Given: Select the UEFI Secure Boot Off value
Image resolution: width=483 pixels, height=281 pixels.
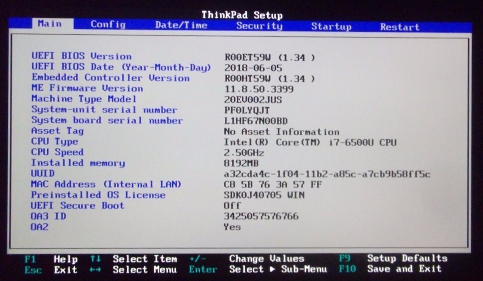Looking at the screenshot, I should [x=232, y=205].
